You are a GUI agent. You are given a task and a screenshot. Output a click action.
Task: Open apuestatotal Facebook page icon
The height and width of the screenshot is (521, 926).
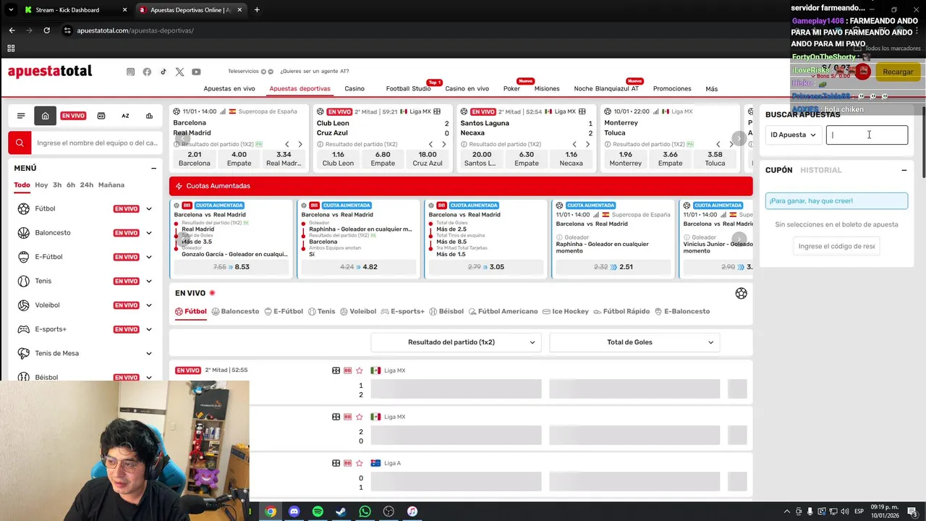point(147,72)
